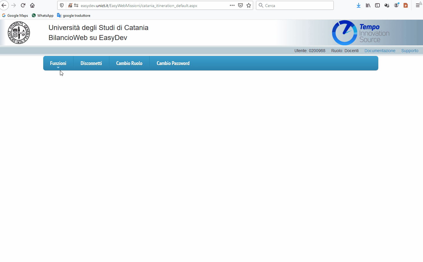Click the browser forward arrow
Viewport: 423px width, 262px height.
[14, 5]
